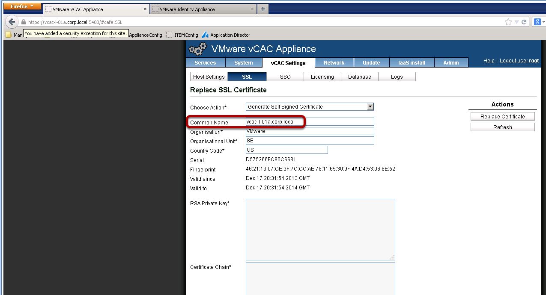Open the IaaS install tab
The image size is (546, 295).
412,63
